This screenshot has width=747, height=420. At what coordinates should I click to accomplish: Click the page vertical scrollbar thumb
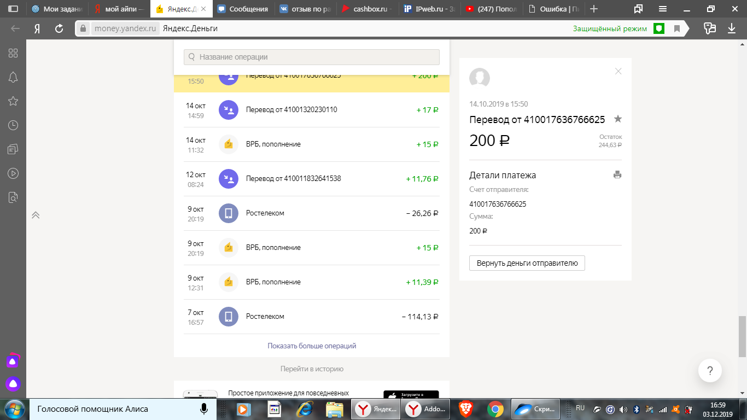pyautogui.click(x=742, y=336)
